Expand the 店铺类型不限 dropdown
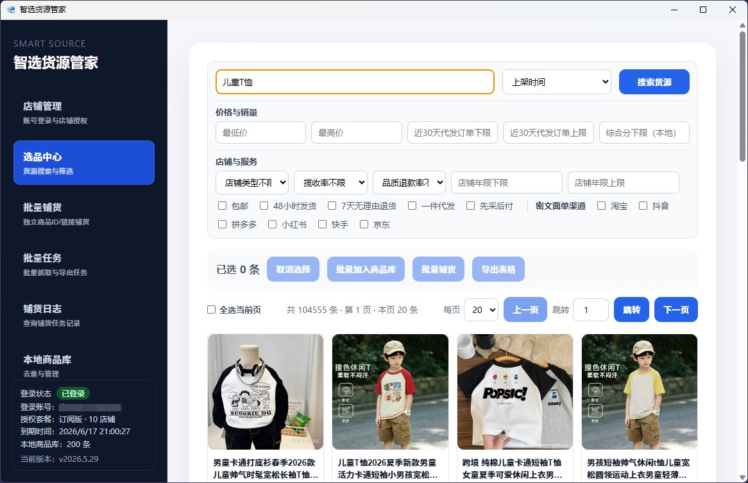748x483 pixels. [x=252, y=183]
